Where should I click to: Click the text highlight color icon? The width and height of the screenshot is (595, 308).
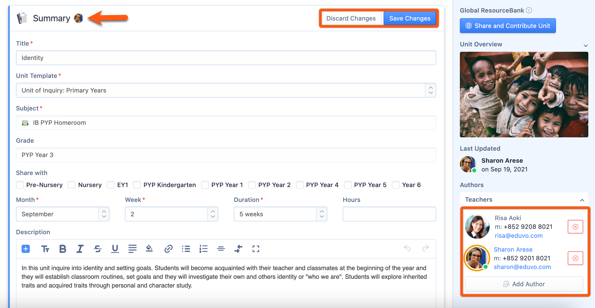(149, 249)
